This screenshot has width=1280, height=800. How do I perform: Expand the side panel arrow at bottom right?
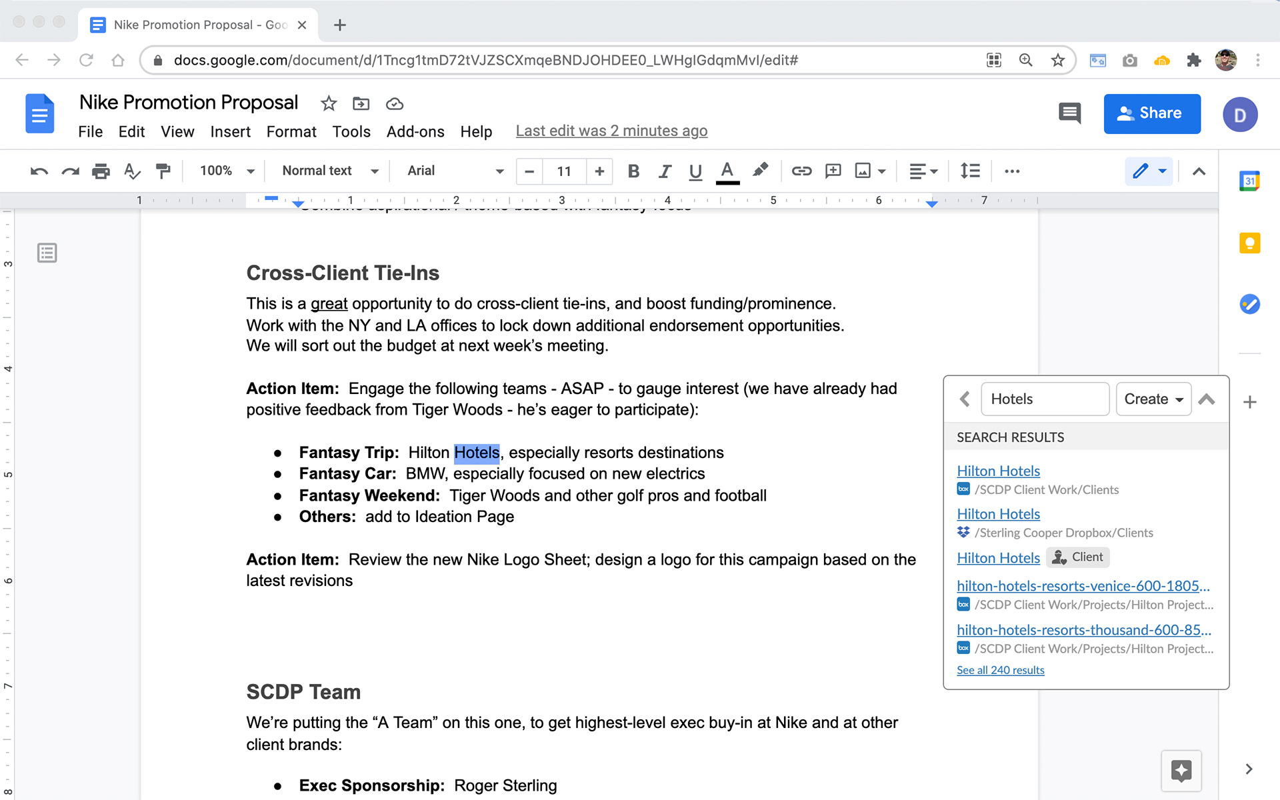click(x=1249, y=769)
